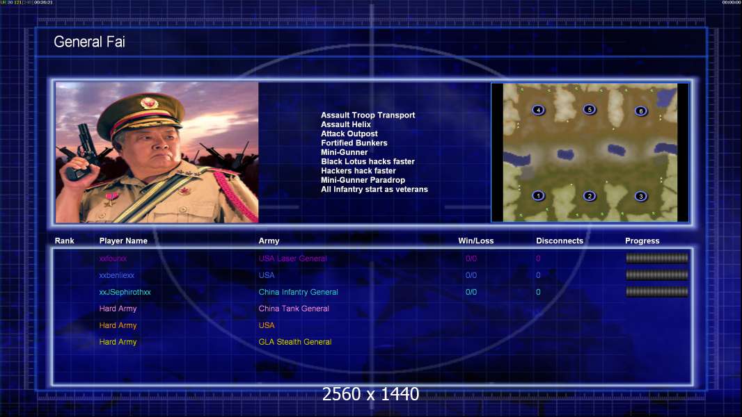Click the Army column header
742x417 pixels.
click(x=269, y=241)
